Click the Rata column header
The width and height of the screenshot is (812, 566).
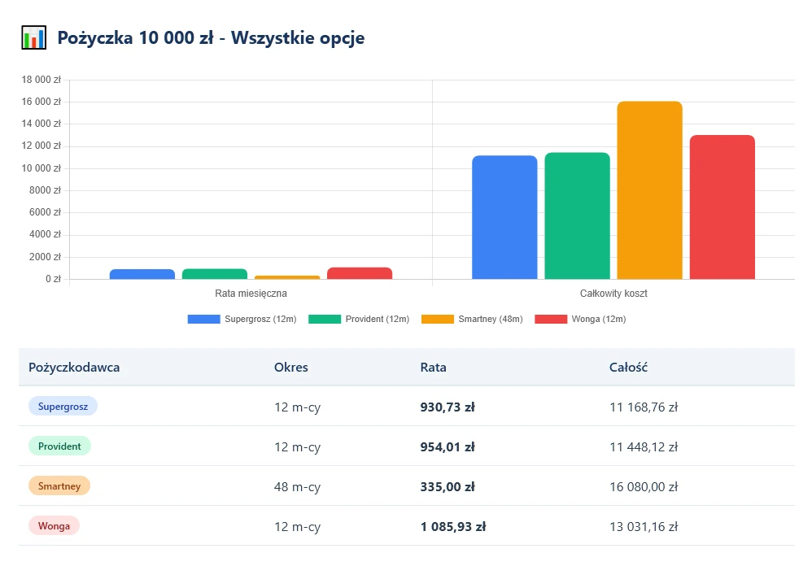tap(433, 368)
